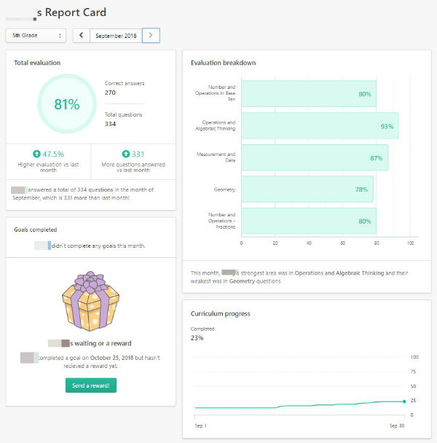Select the Number and Operations - Fractions bar
Viewport: 437px width, 443px height.
309,221
